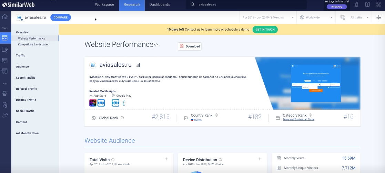Open the All traffic device dropdown
This screenshot has height=173, width=385.
pos(354,18)
